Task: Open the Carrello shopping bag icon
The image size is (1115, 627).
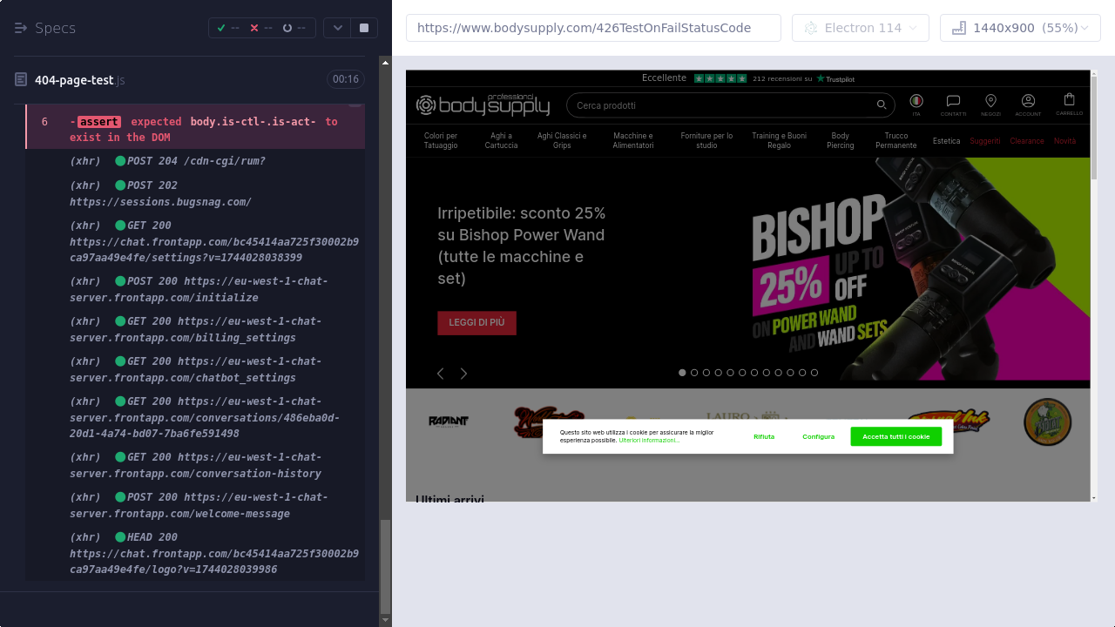Action: pos(1069,100)
